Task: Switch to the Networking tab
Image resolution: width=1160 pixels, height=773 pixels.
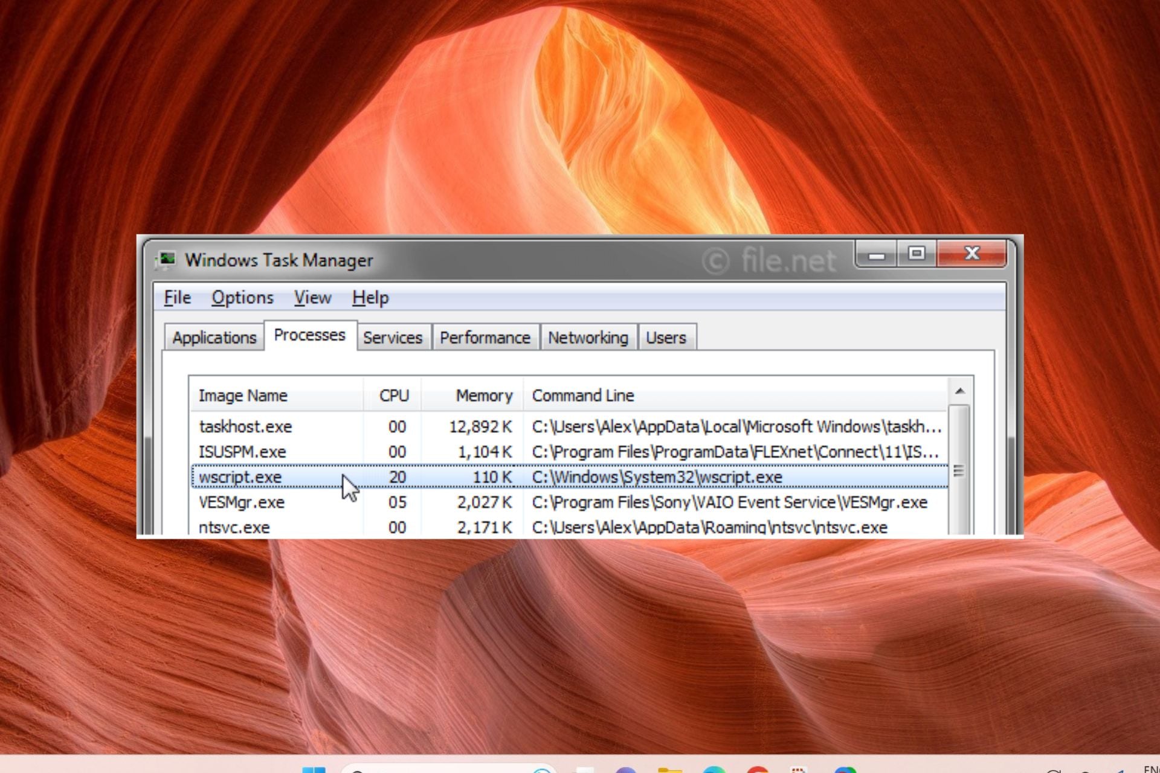Action: click(x=587, y=338)
